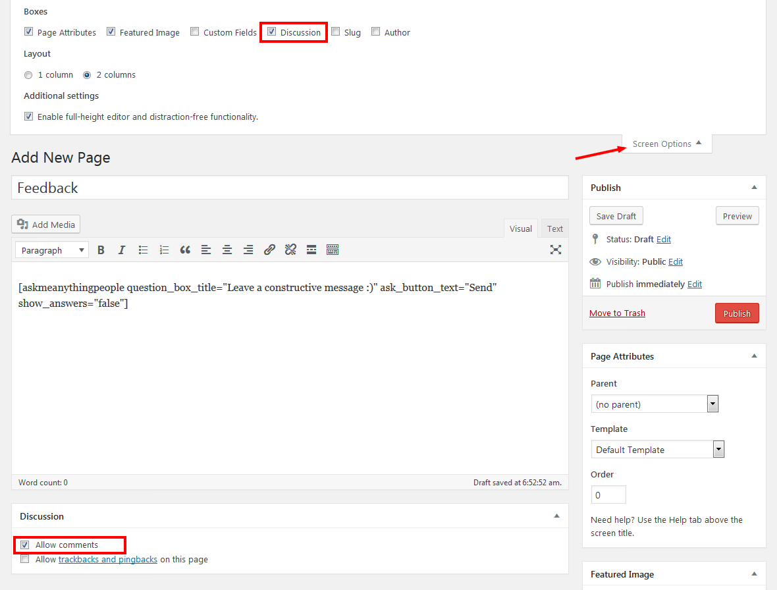Click inside the editor content area
777x590 pixels.
290,367
